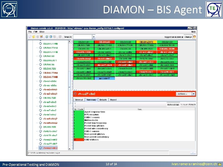Click the change login button
Image resolution: width=223 pixels, height=167 pixels.
[188, 37]
